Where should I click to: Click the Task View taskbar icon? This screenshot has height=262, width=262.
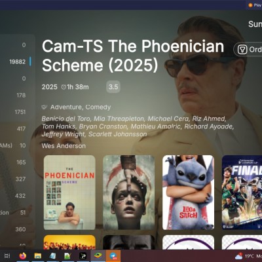(7, 255)
